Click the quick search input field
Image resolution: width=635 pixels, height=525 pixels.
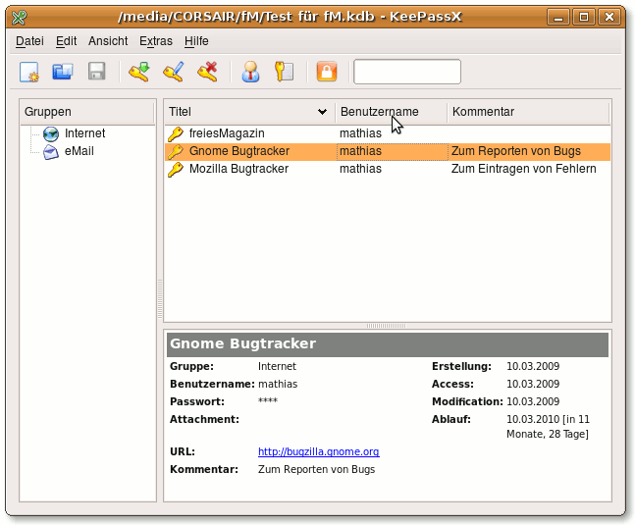[x=407, y=72]
